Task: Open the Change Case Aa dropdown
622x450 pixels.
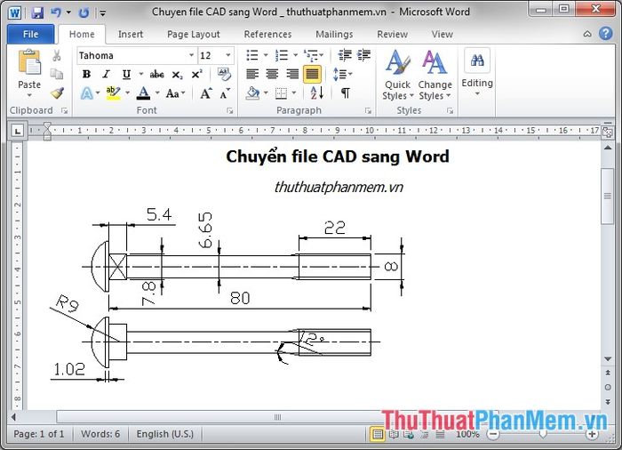Action: 175,93
